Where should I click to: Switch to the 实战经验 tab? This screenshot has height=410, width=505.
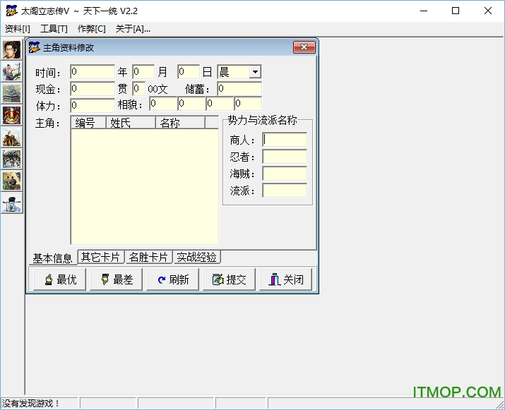197,257
